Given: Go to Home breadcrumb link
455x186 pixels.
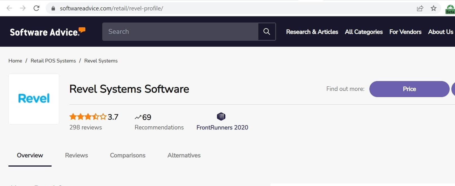Looking at the screenshot, I should (x=15, y=61).
